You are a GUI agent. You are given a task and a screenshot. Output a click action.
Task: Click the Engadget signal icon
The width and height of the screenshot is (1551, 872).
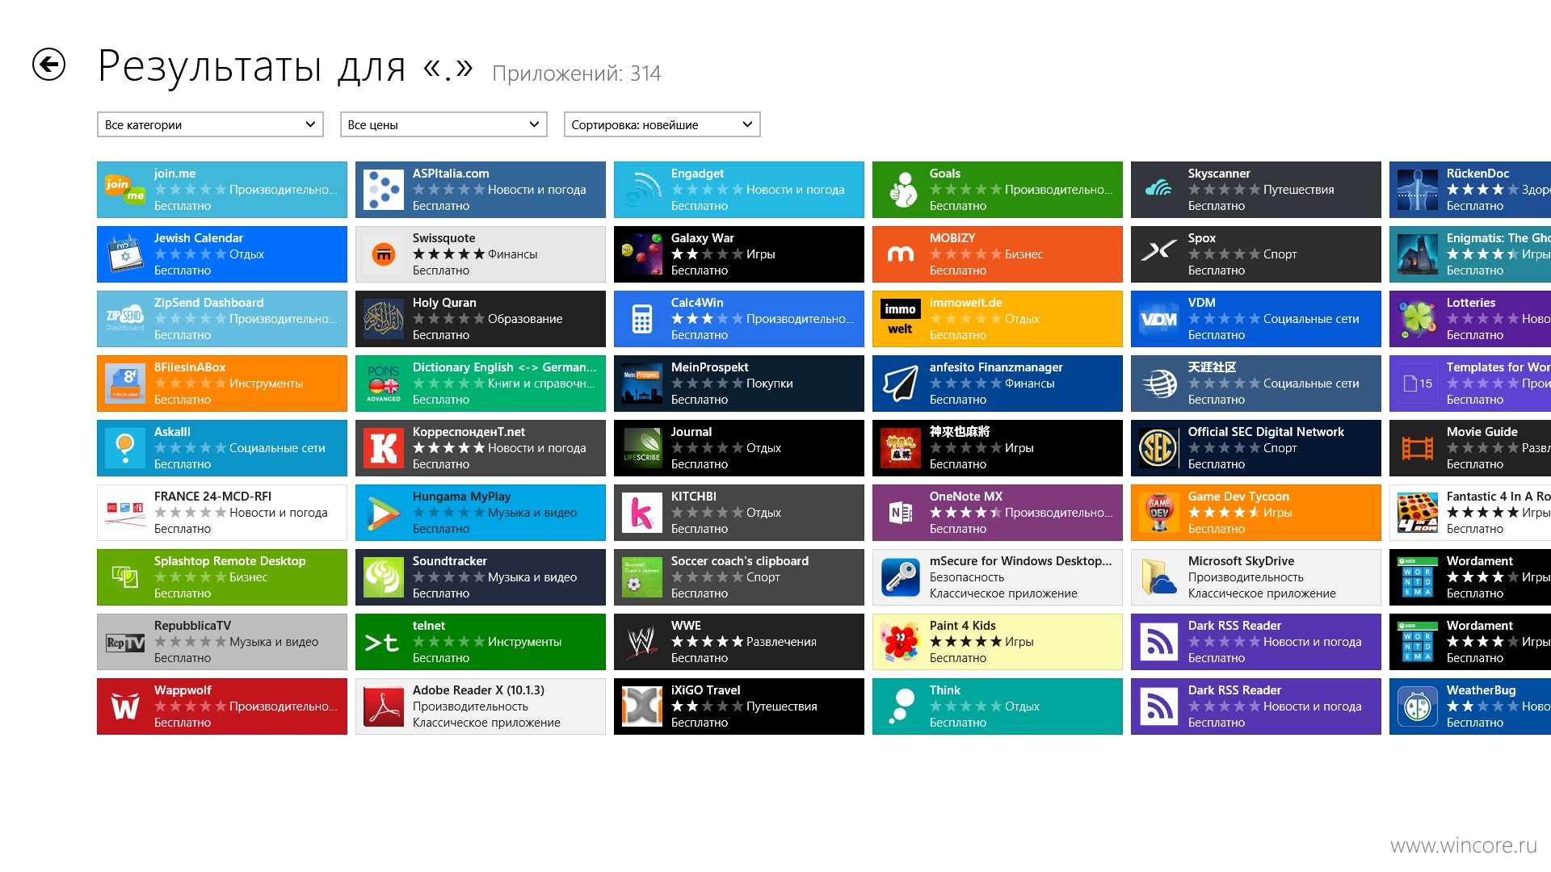642,190
